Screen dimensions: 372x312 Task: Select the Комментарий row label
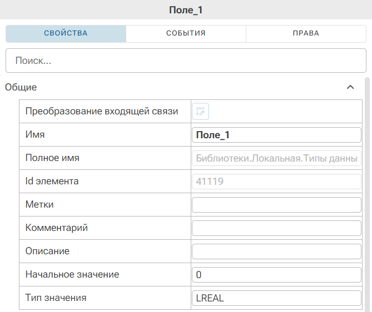coord(57,228)
